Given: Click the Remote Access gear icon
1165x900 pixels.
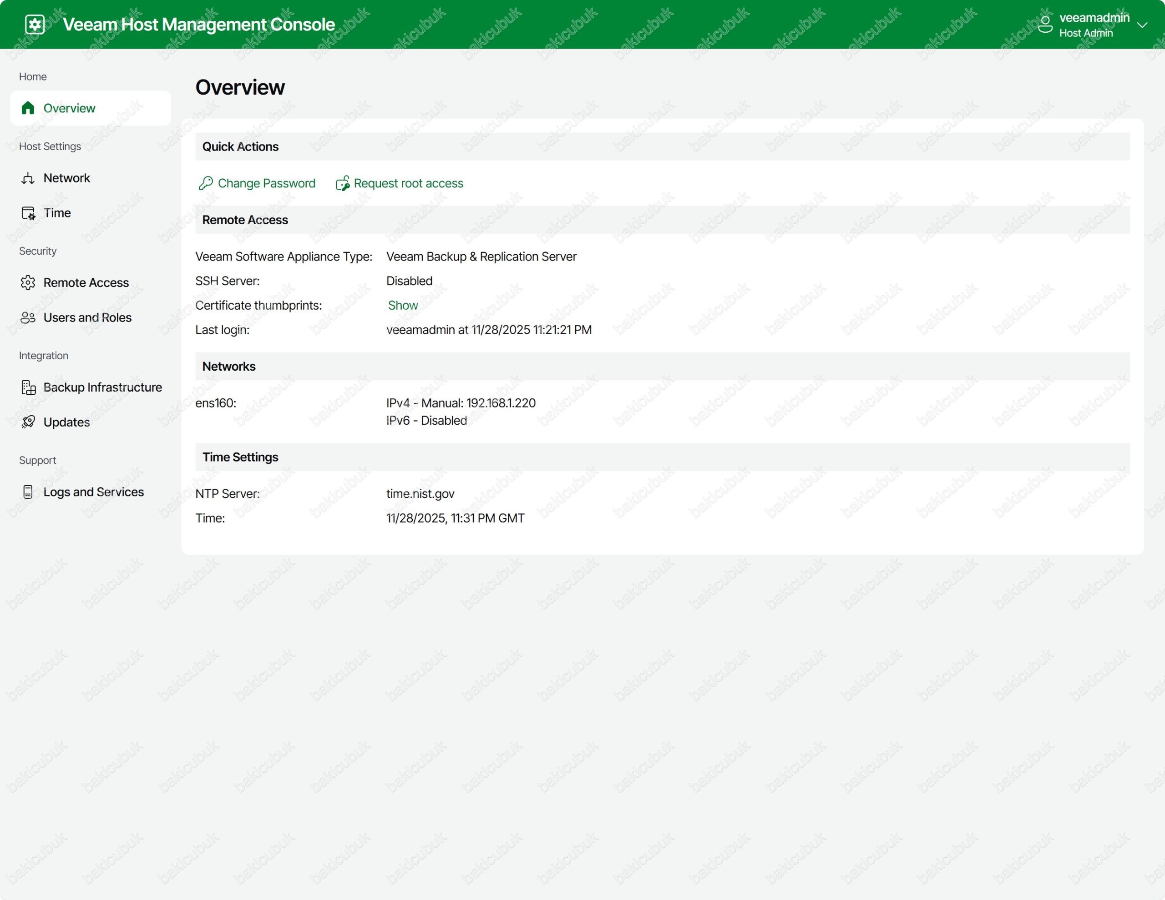Looking at the screenshot, I should tap(28, 282).
